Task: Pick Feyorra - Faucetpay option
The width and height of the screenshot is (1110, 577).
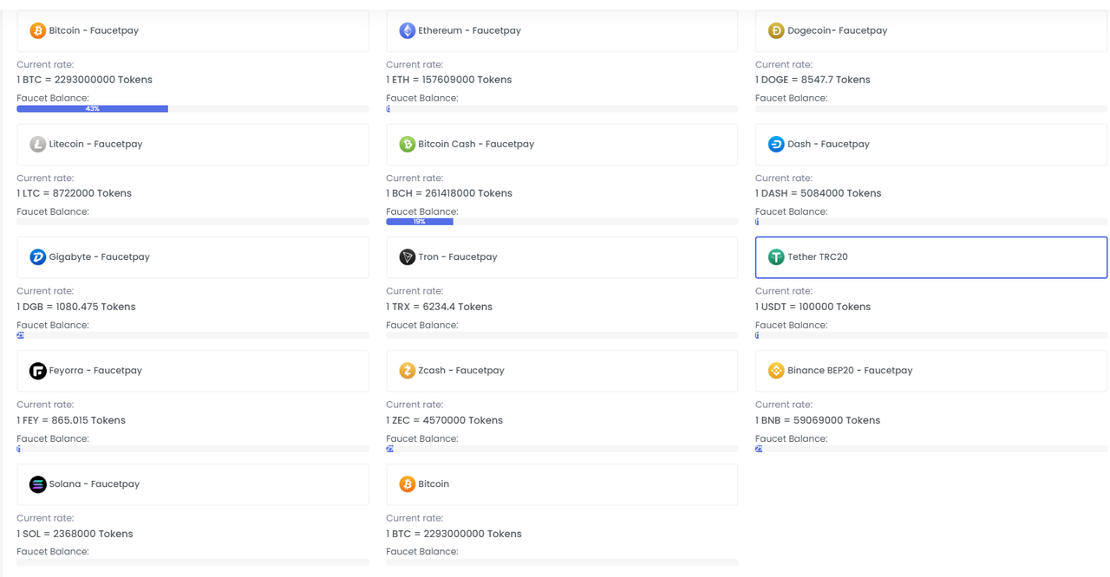Action: coord(193,371)
